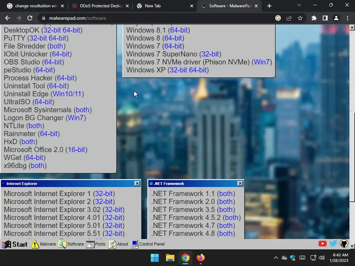Open the About scroll icon
Image resolution: width=355 pixels, height=266 pixels.
pyautogui.click(x=112, y=244)
